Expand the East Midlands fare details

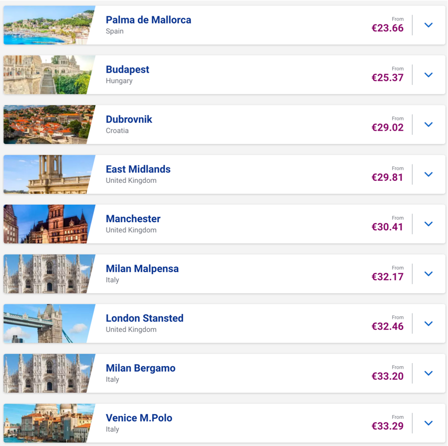(x=429, y=174)
